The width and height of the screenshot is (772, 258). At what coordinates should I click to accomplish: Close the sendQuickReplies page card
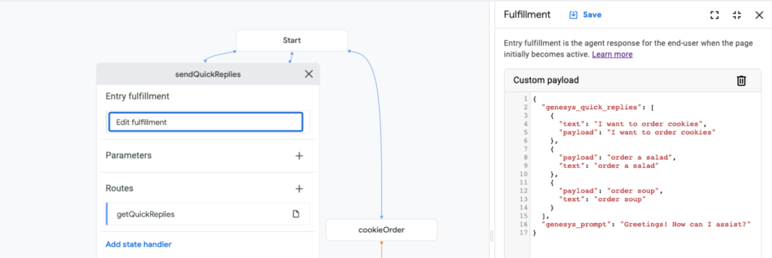(x=309, y=74)
